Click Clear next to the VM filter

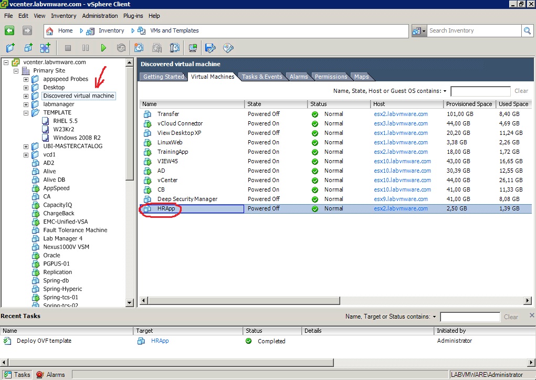(x=521, y=91)
